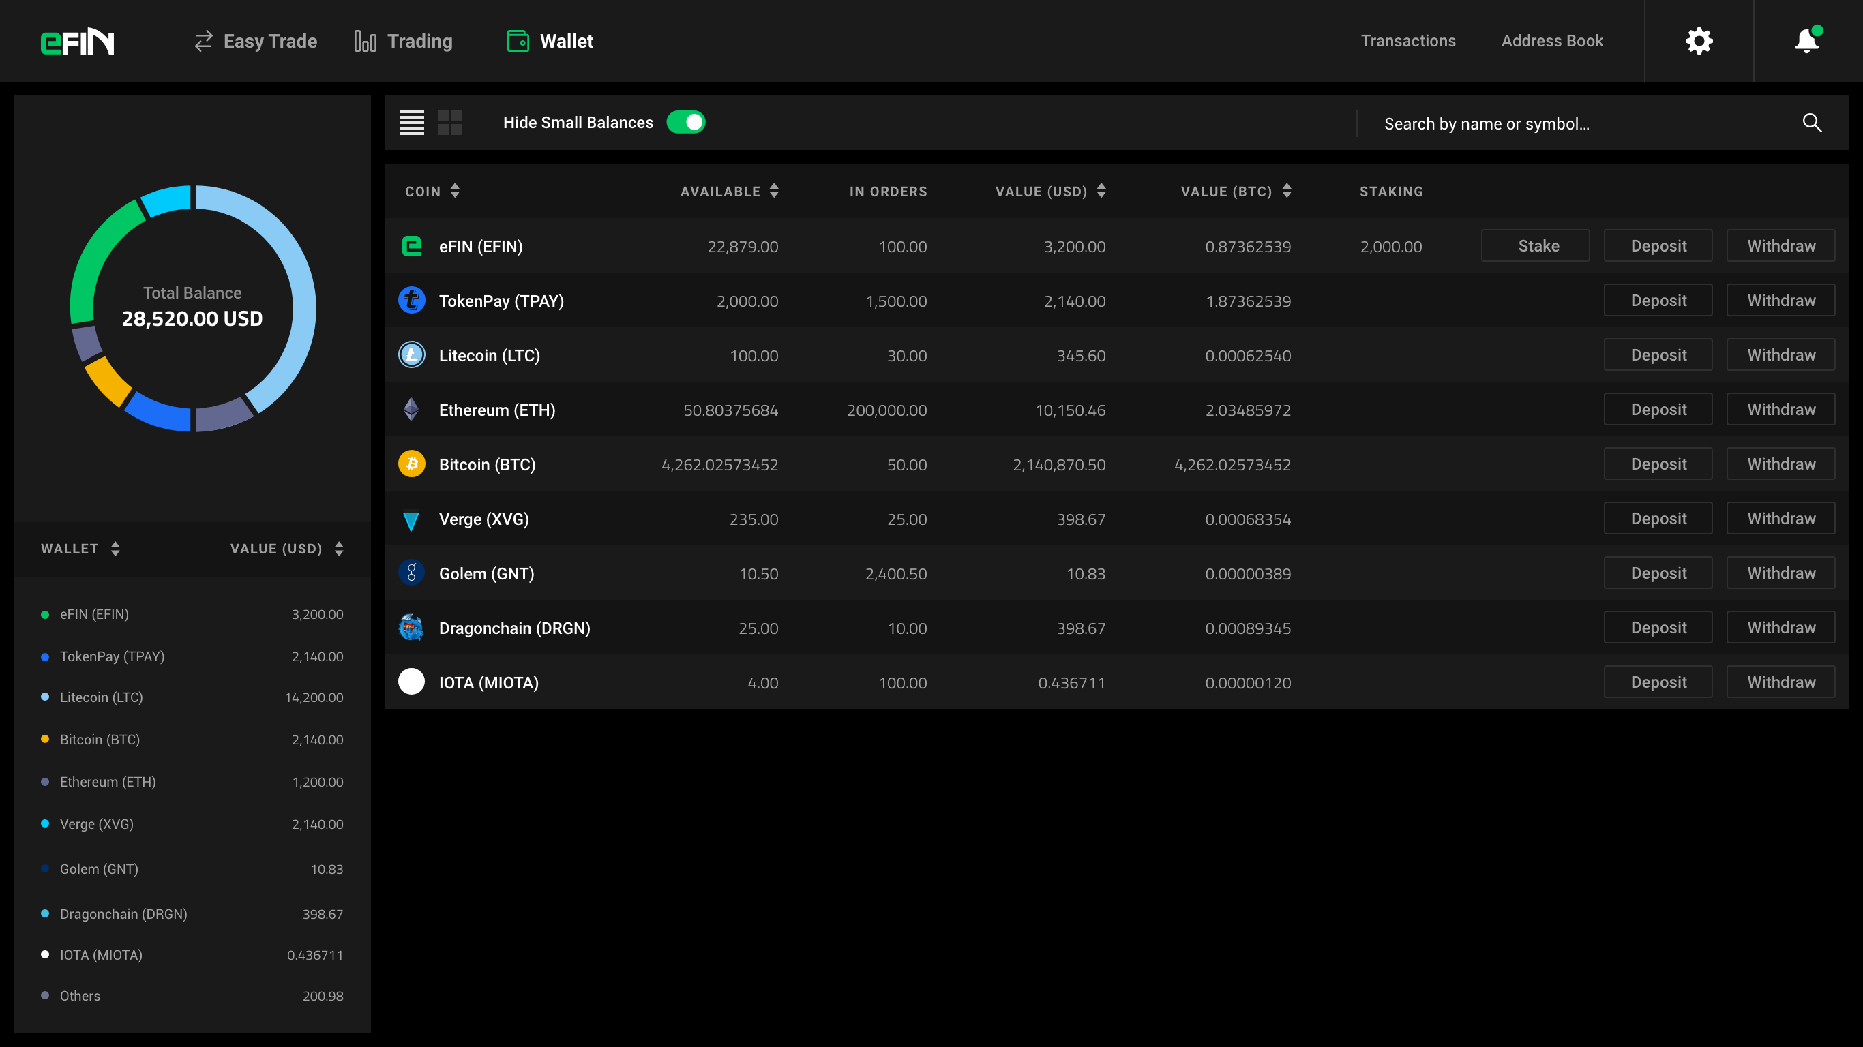Image resolution: width=1863 pixels, height=1047 pixels.
Task: Click the eFIN logo
Action: point(77,41)
